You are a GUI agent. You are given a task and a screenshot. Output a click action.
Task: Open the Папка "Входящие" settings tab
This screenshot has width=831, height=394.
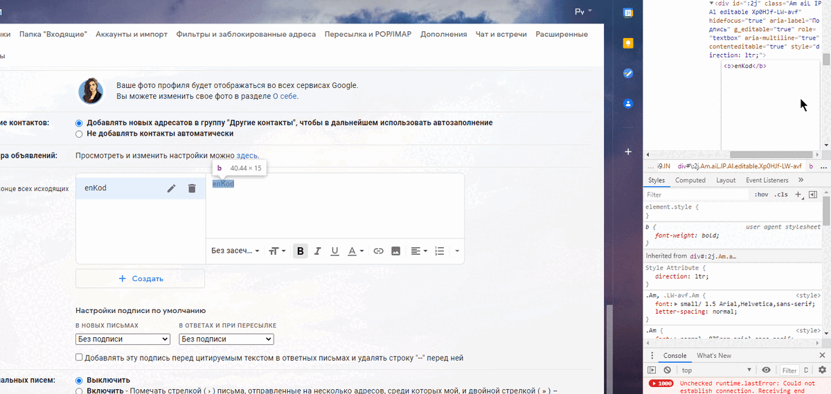click(x=53, y=34)
